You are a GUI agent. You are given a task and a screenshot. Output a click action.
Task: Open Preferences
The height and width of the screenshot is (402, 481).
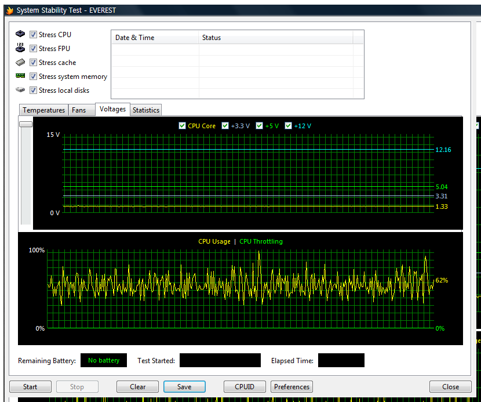click(x=291, y=387)
